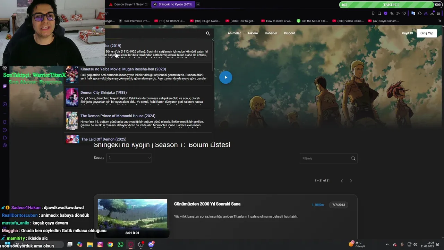Image resolution: width=444 pixels, height=250 pixels.
Task: Click the search magnifier icon in site header
Action: click(208, 33)
